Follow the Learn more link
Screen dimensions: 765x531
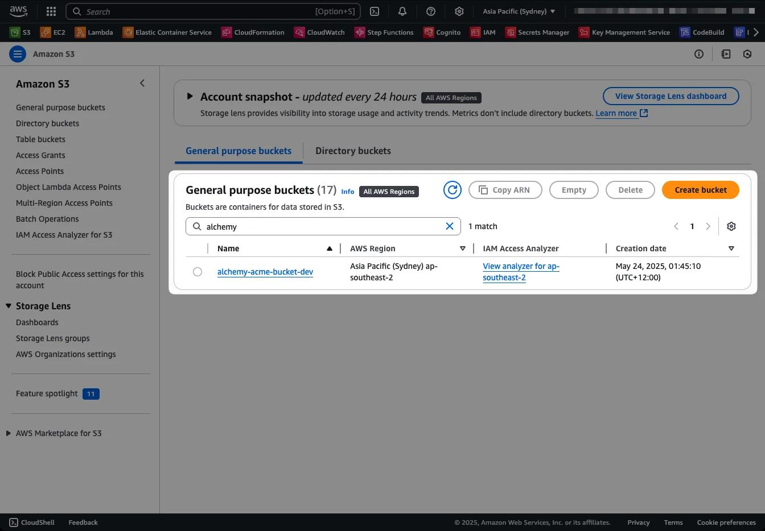pyautogui.click(x=622, y=113)
